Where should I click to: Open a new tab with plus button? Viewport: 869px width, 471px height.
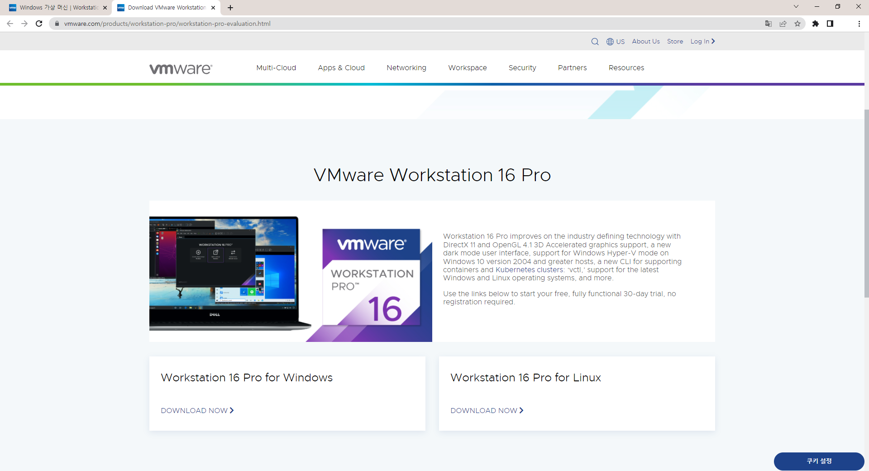(230, 8)
